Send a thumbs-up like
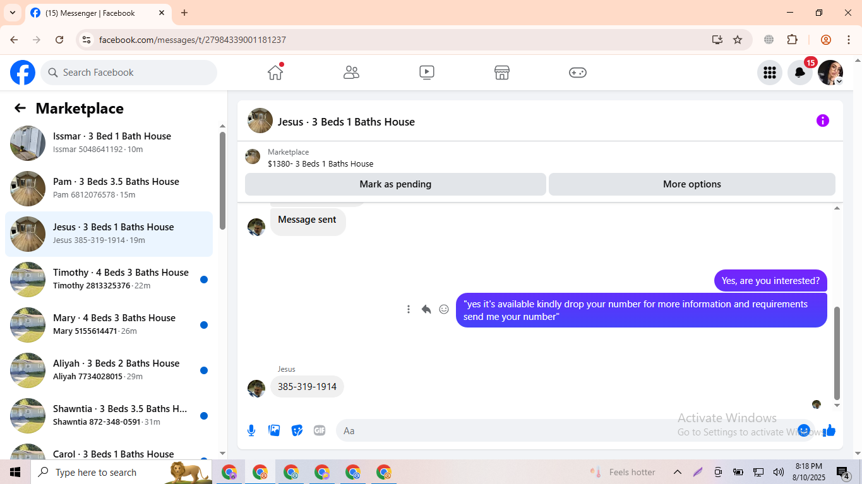Screen dimensions: 862x484 (829, 430)
